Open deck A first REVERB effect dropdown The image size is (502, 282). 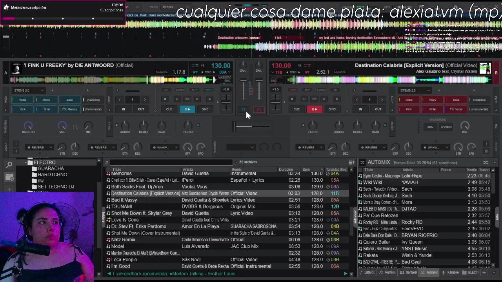[x=39, y=148]
